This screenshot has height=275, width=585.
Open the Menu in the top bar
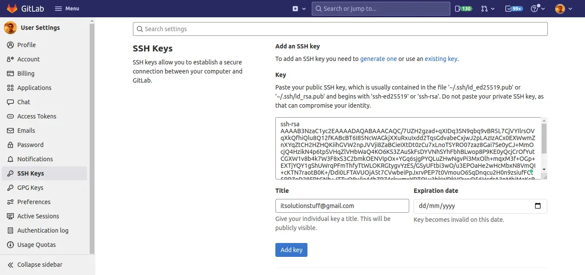coord(67,8)
